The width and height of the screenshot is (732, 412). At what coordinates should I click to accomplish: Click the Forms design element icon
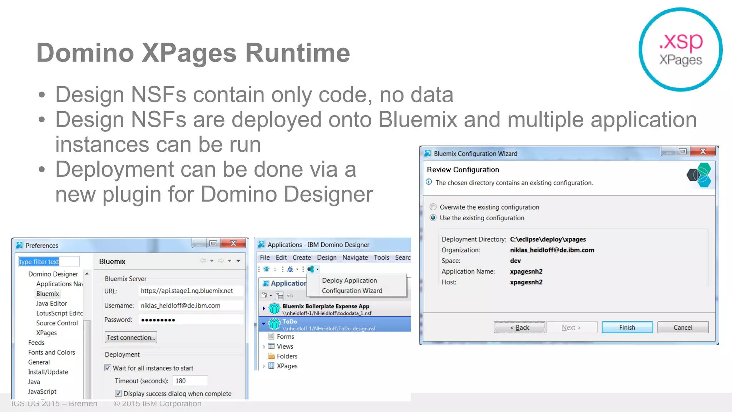pyautogui.click(x=271, y=337)
